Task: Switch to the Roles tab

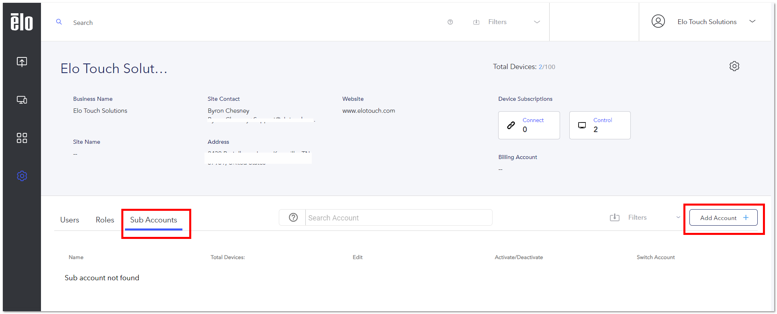Action: [x=105, y=220]
